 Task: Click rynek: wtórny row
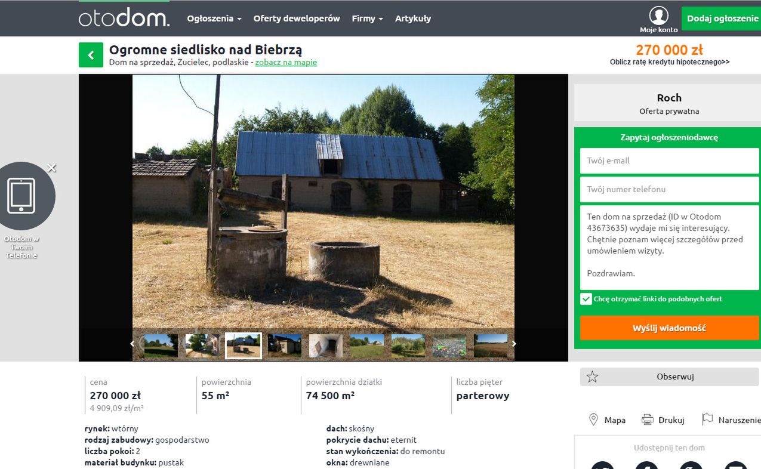111,428
